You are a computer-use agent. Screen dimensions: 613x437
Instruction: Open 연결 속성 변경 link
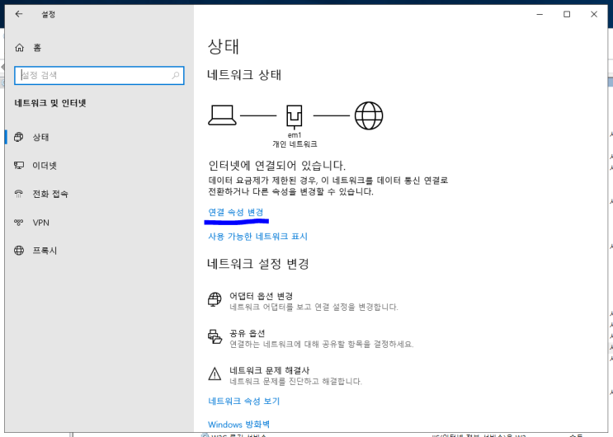point(236,212)
